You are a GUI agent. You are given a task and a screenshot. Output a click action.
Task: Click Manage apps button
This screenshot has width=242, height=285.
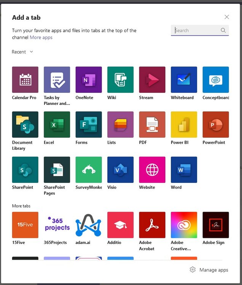(209, 270)
